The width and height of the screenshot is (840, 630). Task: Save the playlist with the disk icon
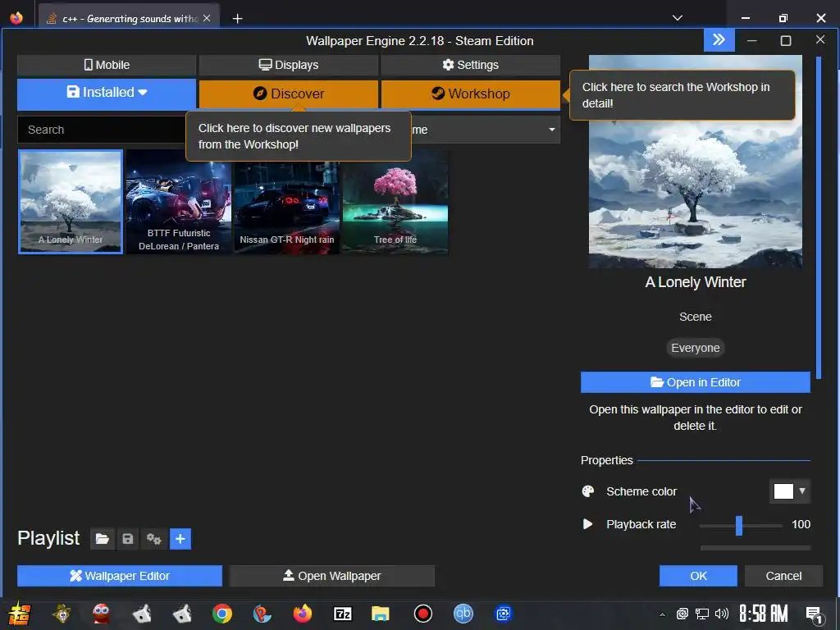click(x=127, y=539)
